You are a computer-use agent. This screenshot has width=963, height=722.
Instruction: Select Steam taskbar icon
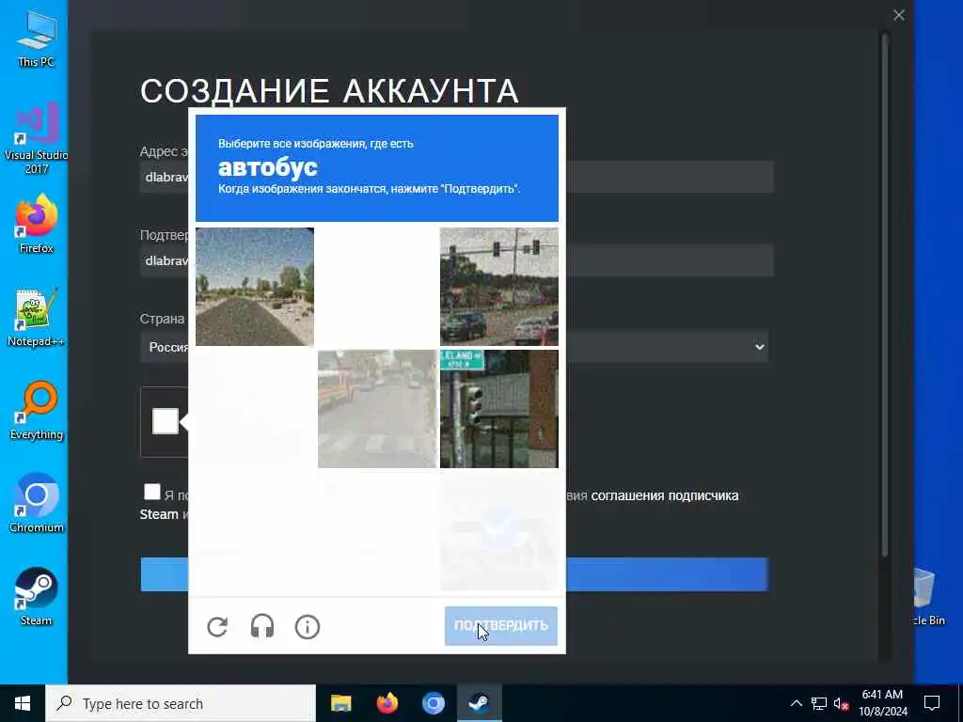(x=479, y=703)
